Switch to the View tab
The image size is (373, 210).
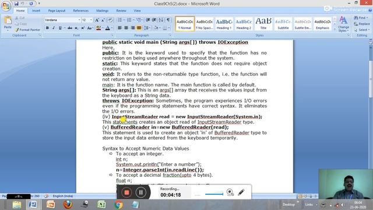(137, 10)
